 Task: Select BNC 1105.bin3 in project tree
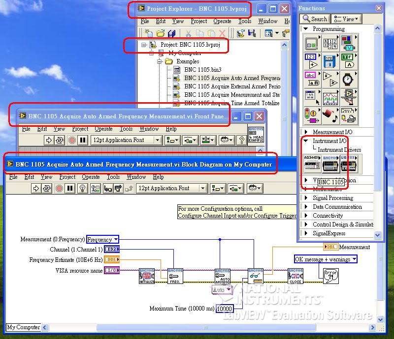203,69
